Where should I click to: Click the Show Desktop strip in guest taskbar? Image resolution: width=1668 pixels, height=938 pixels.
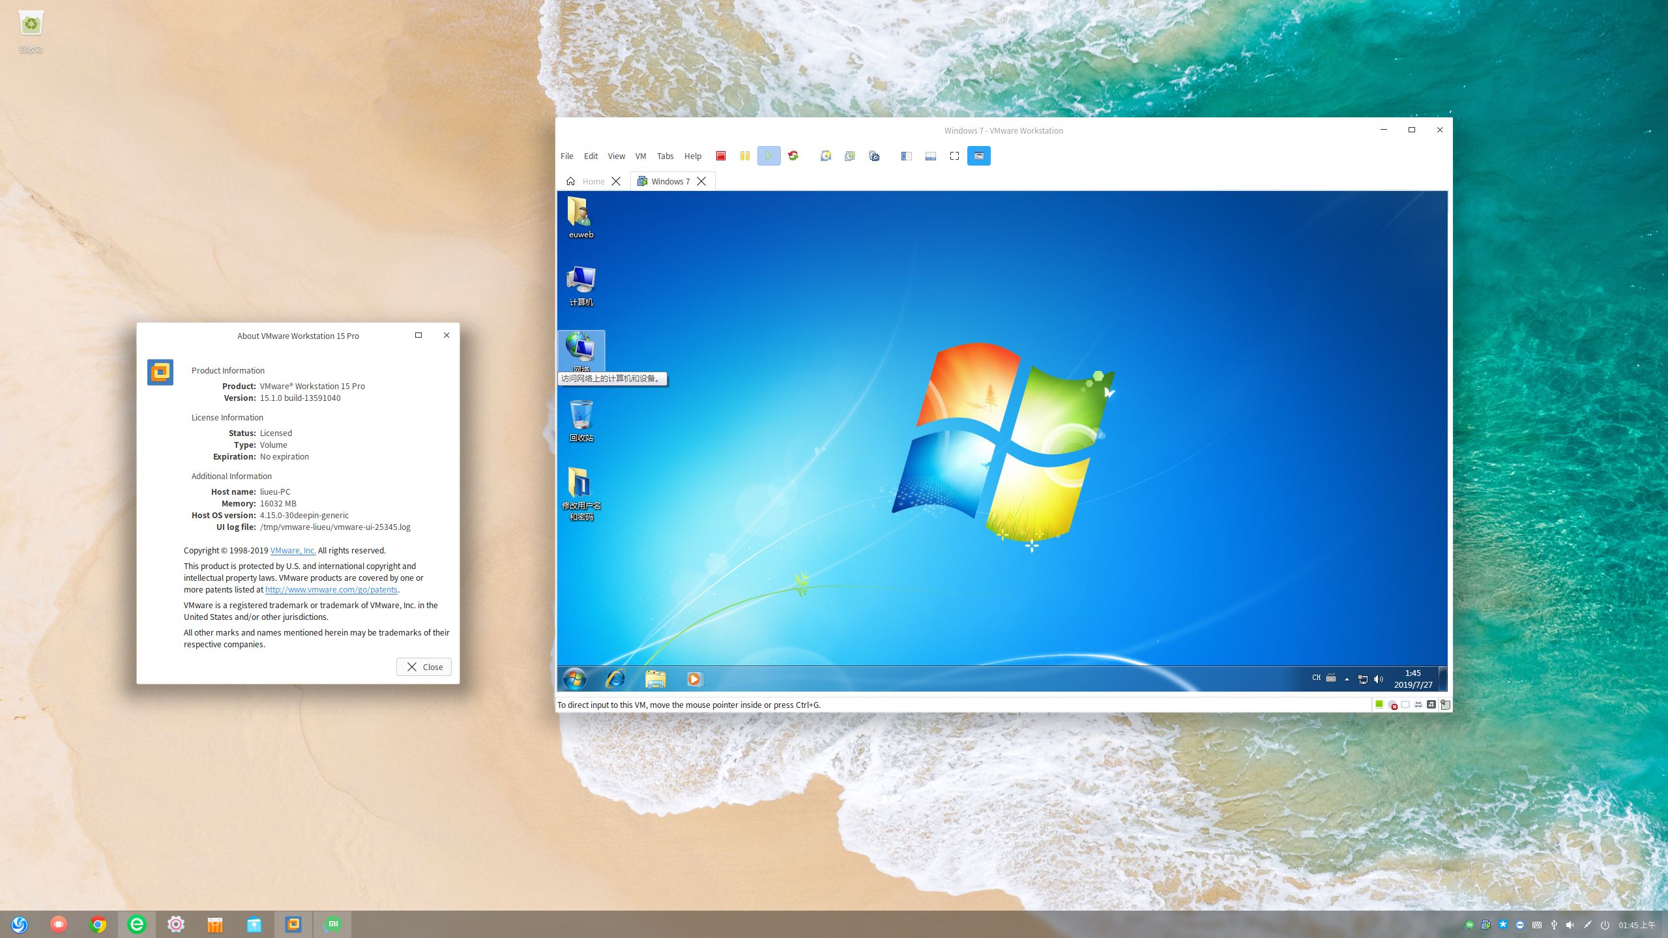click(1442, 679)
